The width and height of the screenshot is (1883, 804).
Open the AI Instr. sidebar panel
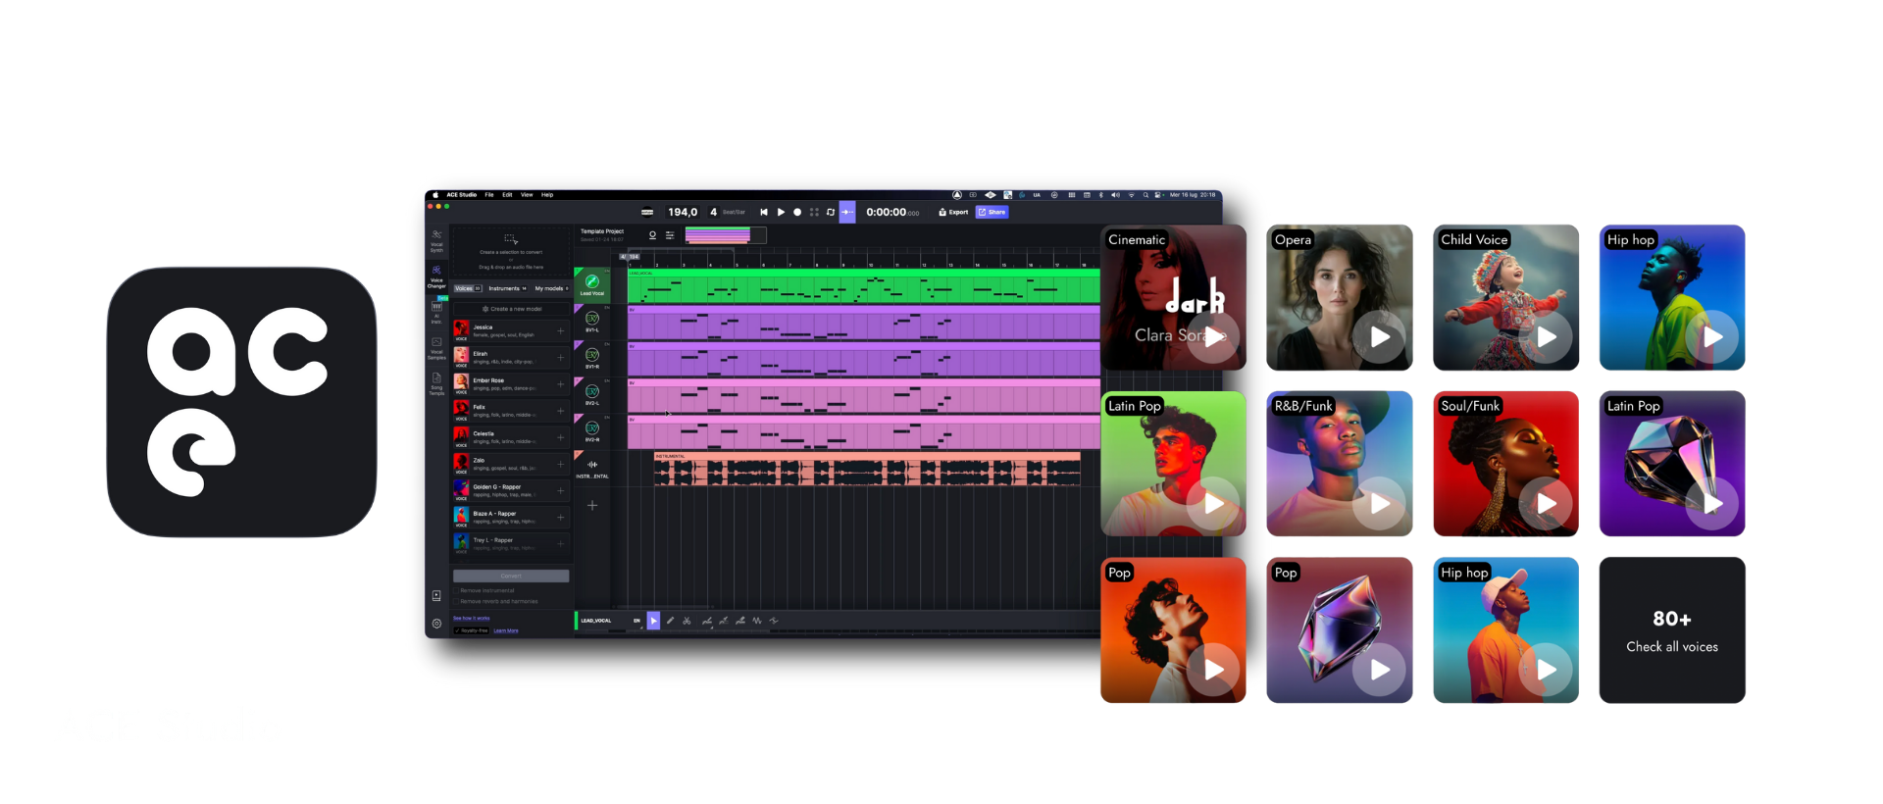coord(436,312)
